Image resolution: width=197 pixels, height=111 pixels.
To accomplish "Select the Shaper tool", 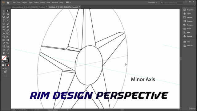I will (4, 27).
